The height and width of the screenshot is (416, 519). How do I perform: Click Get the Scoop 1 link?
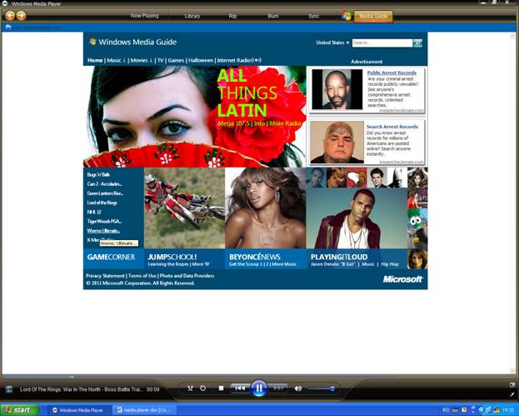point(246,264)
